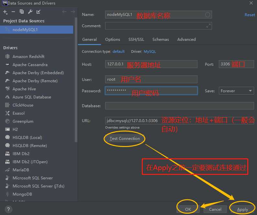Click the back arrow in the toolbar
This screenshot has width=257, height=215.
coord(64,12)
